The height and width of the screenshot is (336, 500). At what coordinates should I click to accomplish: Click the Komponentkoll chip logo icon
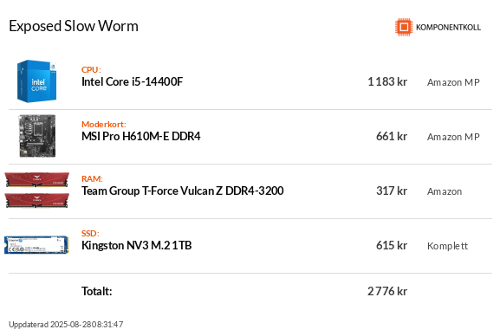pos(404,27)
